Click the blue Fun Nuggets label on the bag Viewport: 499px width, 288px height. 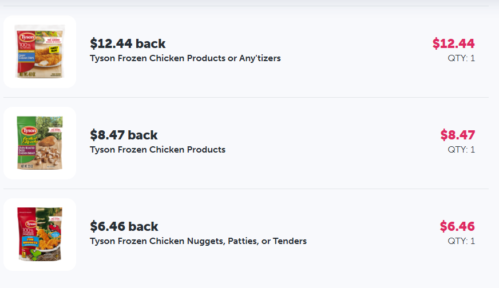(30, 242)
